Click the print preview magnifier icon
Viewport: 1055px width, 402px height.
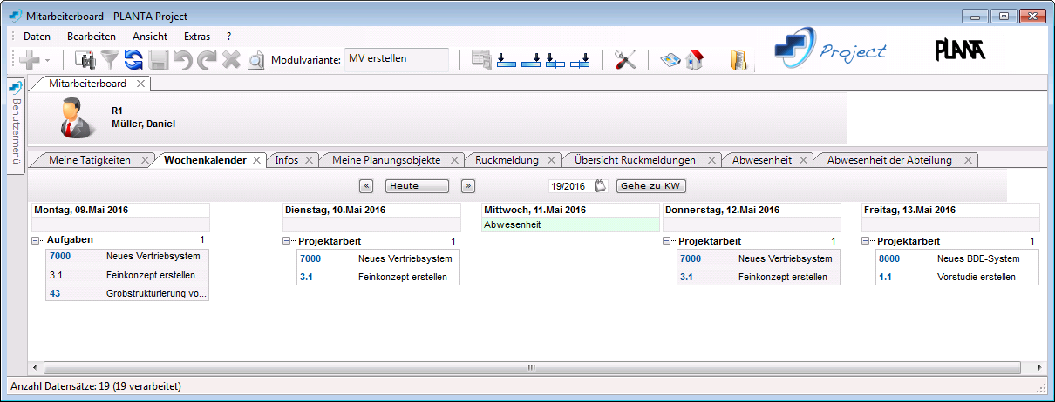coord(255,60)
